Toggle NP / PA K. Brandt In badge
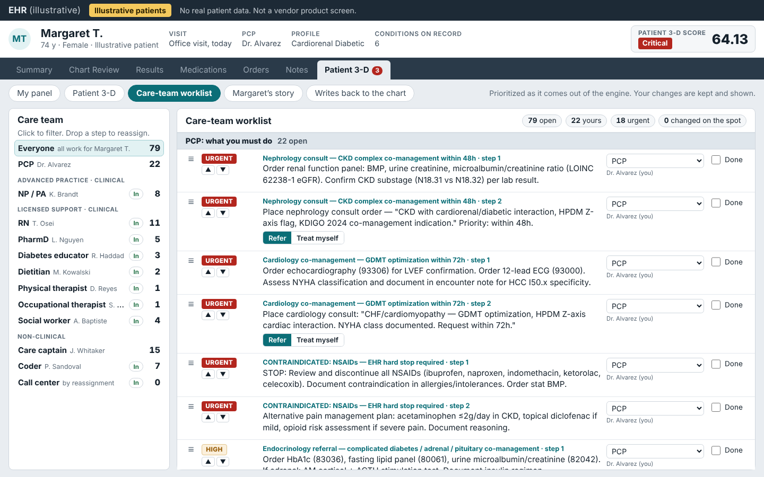Screen dimensions: 764x477 (x=136, y=194)
